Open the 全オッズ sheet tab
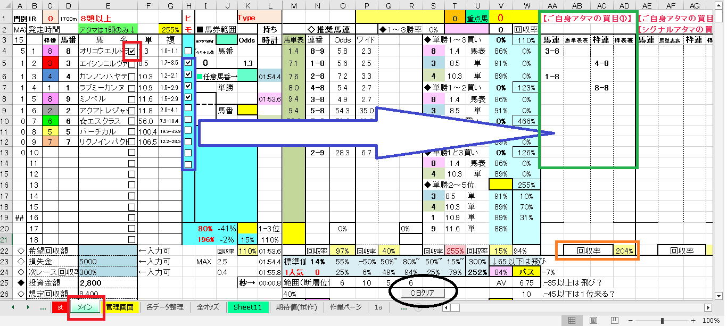 (208, 307)
